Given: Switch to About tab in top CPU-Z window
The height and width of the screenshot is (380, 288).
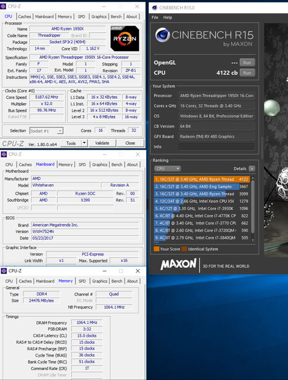Looking at the screenshot, I should pos(131,16).
